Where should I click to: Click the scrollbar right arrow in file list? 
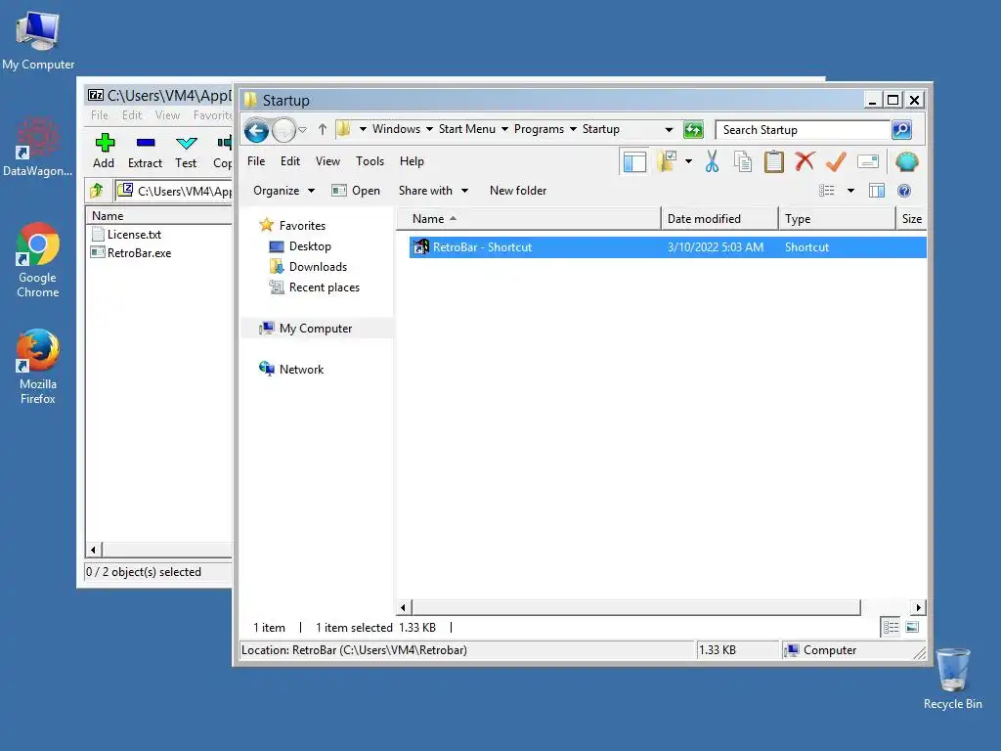pyautogui.click(x=918, y=607)
